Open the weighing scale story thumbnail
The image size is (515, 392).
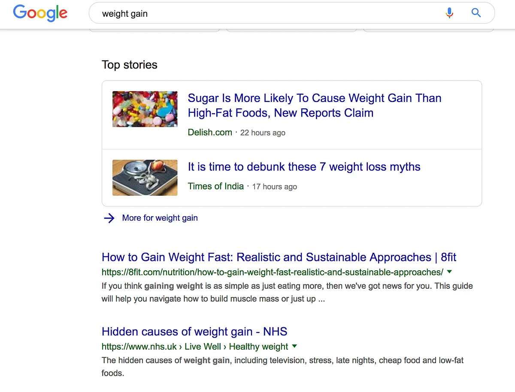(145, 177)
